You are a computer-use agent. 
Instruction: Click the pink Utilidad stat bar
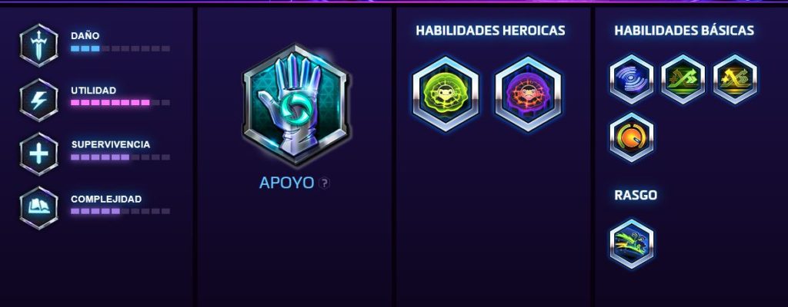pyautogui.click(x=120, y=103)
